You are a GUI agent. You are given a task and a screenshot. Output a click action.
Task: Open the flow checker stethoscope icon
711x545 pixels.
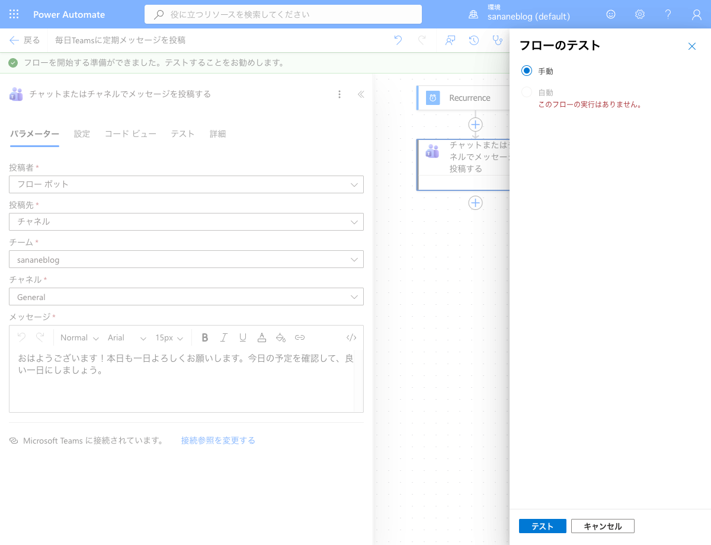tap(497, 40)
